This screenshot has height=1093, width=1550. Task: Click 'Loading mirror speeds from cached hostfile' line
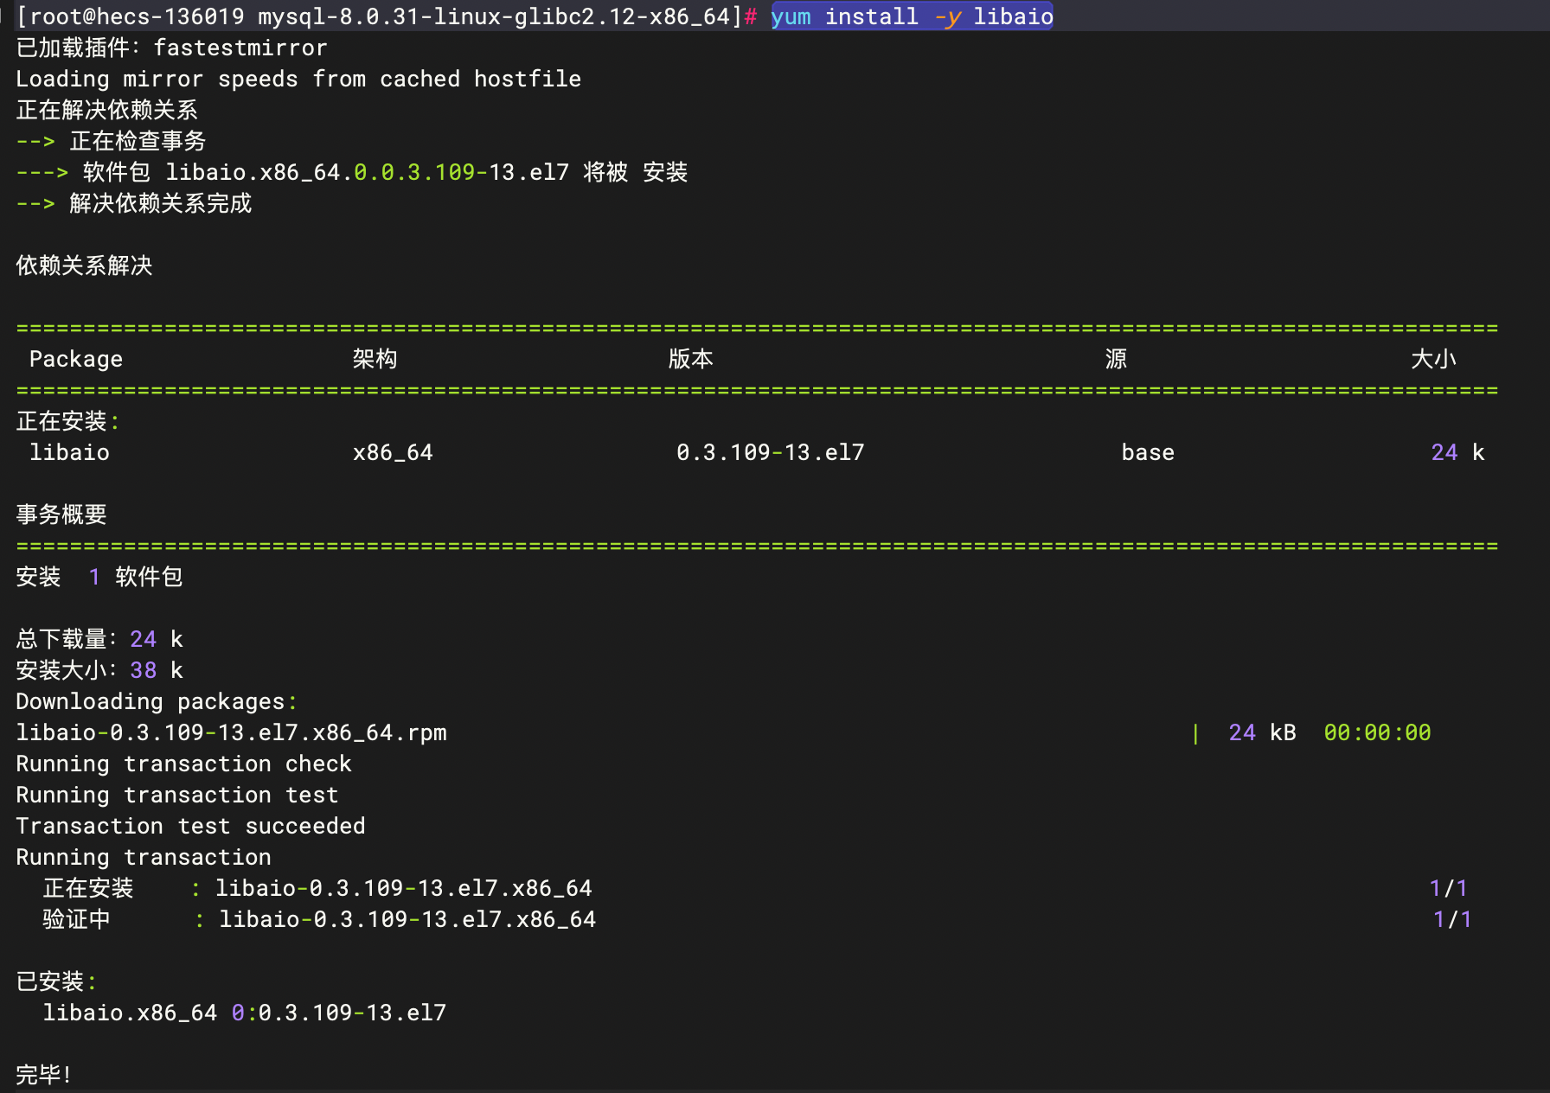click(298, 79)
